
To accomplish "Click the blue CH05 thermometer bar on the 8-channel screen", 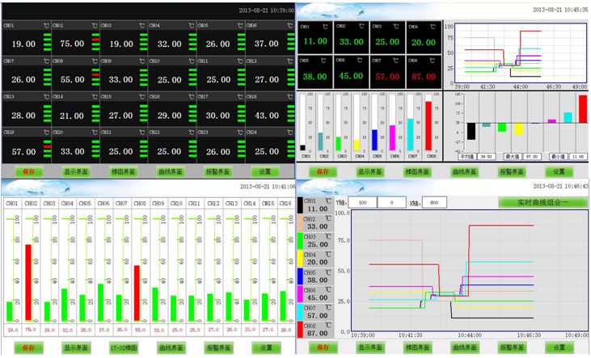I will pyautogui.click(x=374, y=140).
